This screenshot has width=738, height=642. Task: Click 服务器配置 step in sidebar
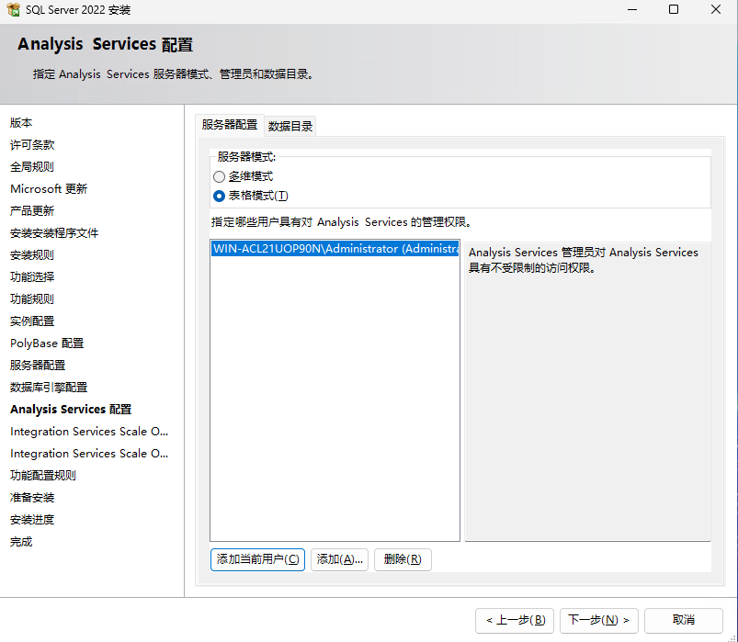point(38,366)
